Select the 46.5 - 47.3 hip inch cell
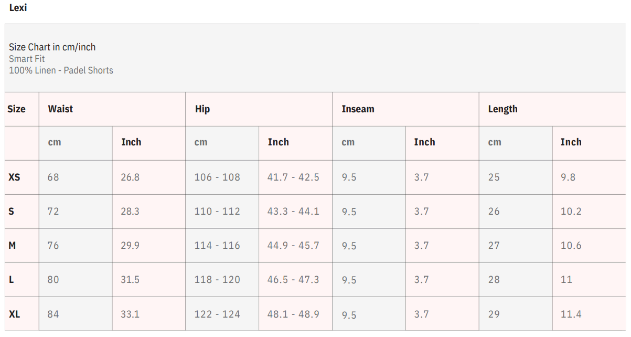This screenshot has height=337, width=631. (293, 280)
